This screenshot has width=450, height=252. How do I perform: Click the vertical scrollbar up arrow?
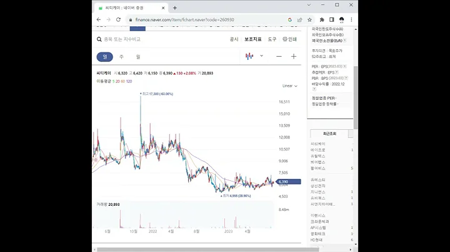(356, 29)
